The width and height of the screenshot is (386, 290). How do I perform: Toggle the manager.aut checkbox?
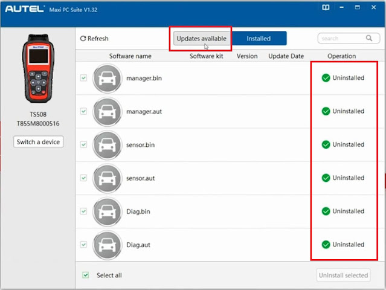84,111
